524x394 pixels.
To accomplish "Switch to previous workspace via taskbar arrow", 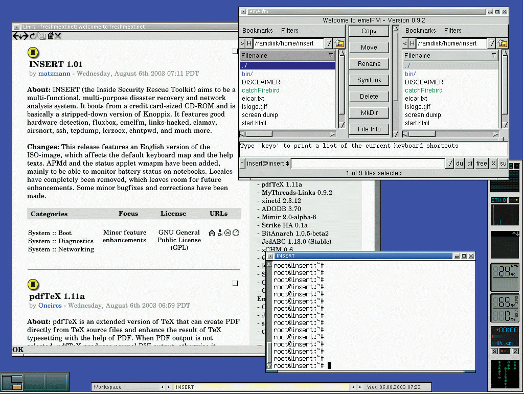I will pos(162,387).
